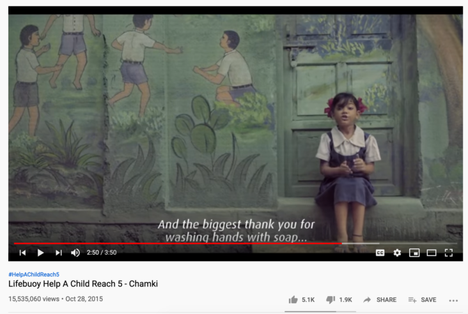Image resolution: width=468 pixels, height=314 pixels.
Task: Toggle closed captions CC button
Action: (x=380, y=253)
